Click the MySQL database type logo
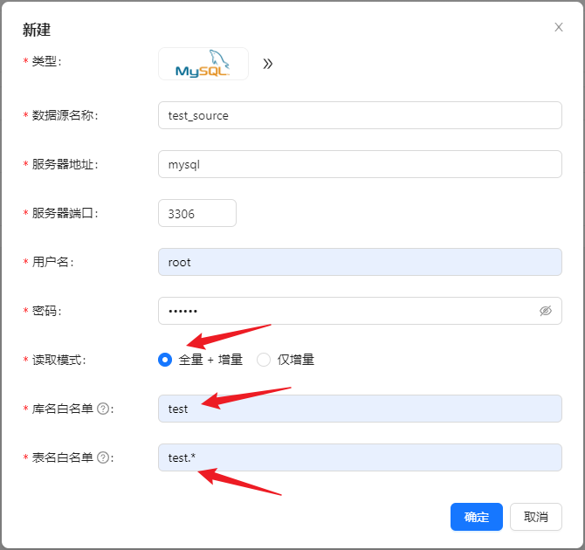Screen dimensions: 585x550 pyautogui.click(x=203, y=64)
